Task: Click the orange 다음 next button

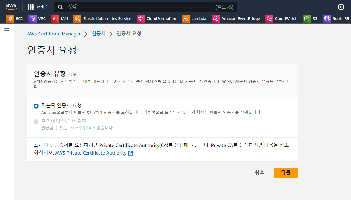Action: point(286,173)
